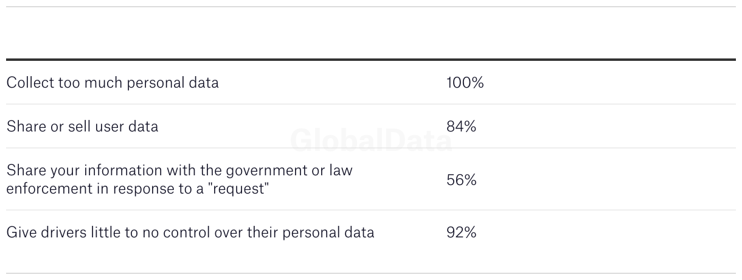Click the word "government" in third row

tap(247, 170)
